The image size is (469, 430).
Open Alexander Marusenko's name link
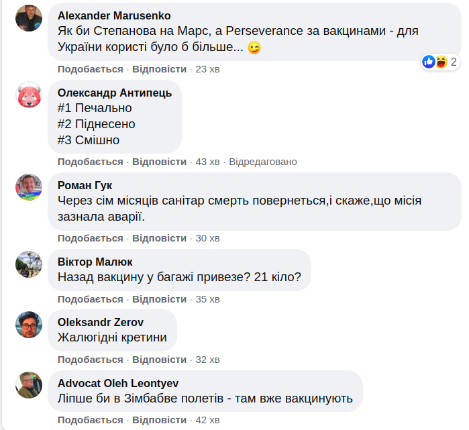coord(114,15)
